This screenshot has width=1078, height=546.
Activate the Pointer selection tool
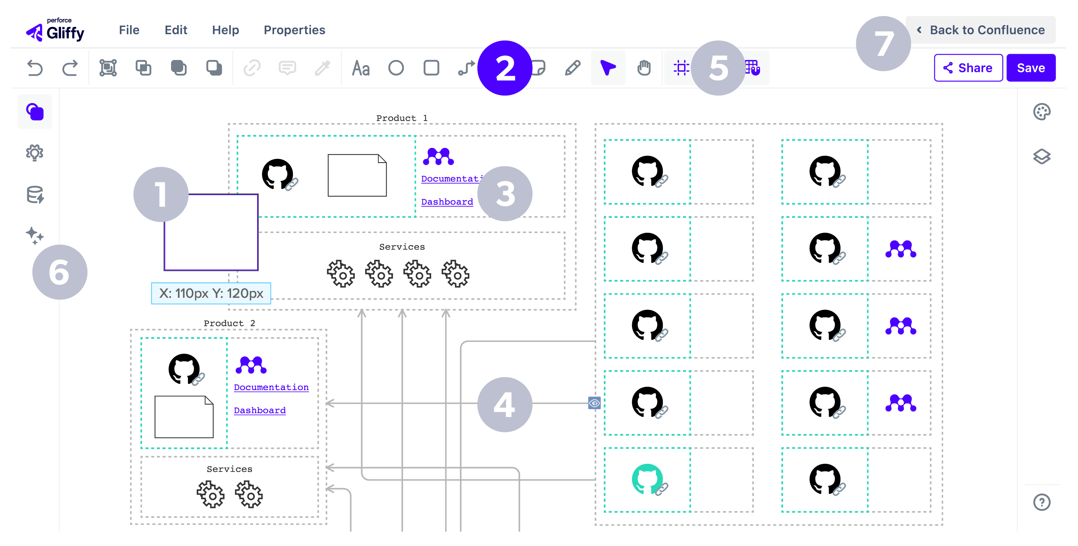tap(608, 68)
